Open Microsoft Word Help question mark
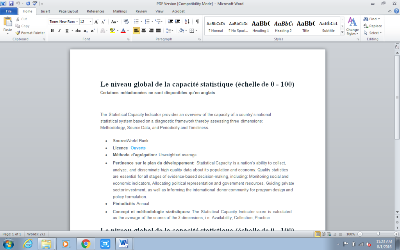The height and width of the screenshot is (250, 400). coord(397,11)
